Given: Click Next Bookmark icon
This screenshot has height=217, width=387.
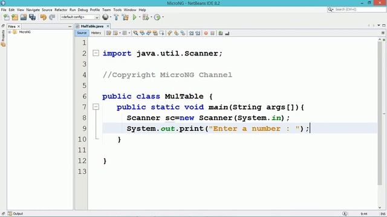Looking at the screenshot, I should point(176,33).
